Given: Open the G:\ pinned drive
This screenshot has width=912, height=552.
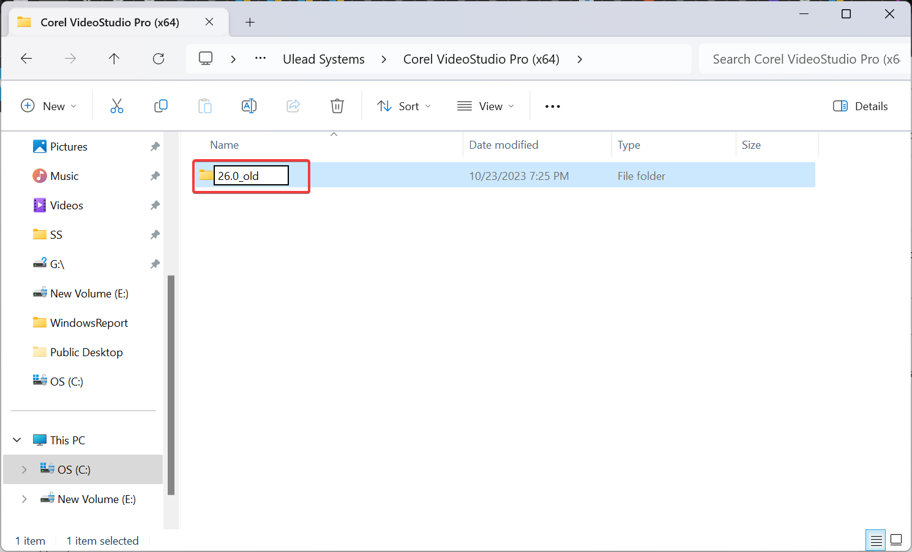Looking at the screenshot, I should click(x=57, y=264).
